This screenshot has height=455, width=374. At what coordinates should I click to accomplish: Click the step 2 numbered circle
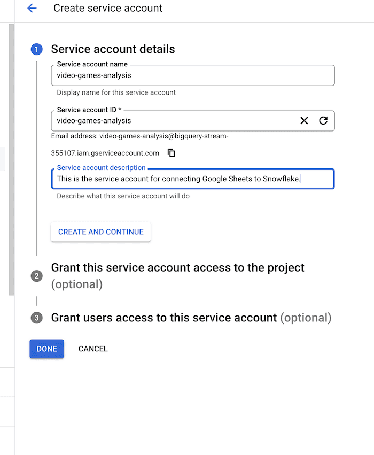pos(36,276)
